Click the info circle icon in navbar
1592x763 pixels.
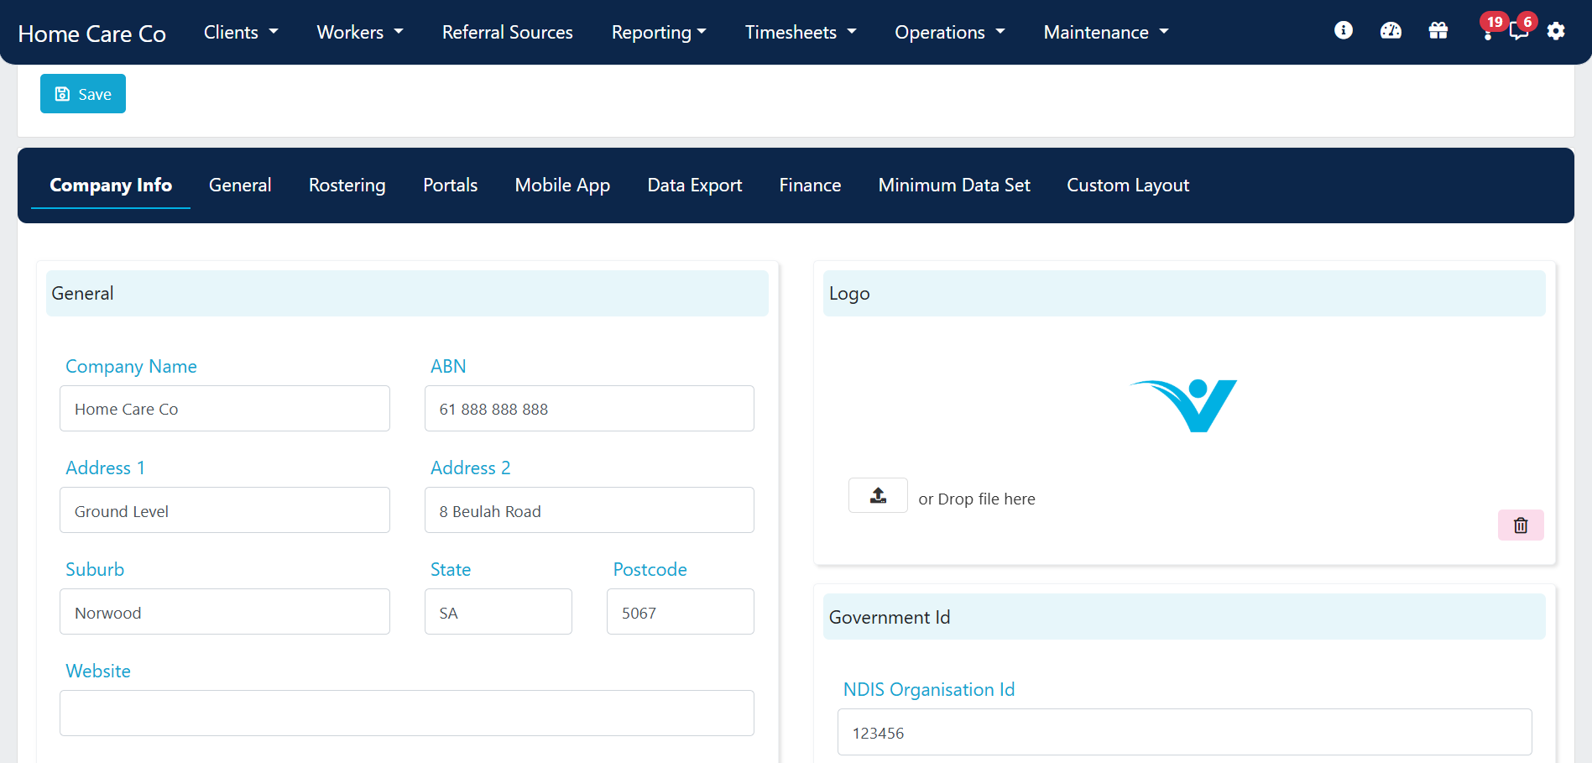point(1344,31)
